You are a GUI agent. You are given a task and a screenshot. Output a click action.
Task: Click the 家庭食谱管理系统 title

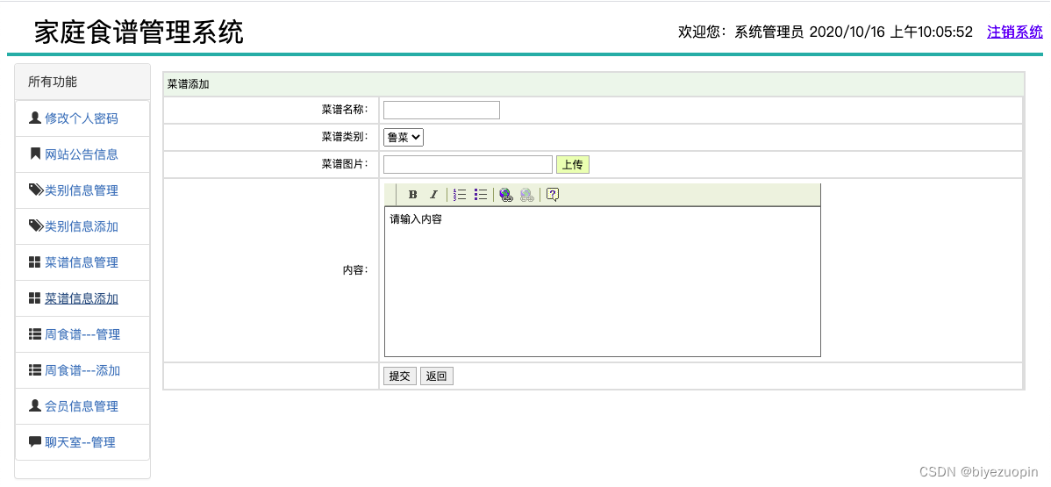139,32
